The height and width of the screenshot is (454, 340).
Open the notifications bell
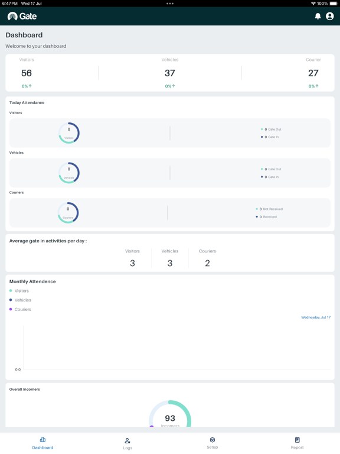318,16
